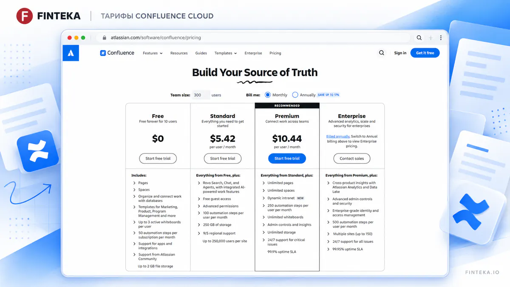Screen dimensions: 510x287
Task: Click the browser new tab plus icon
Action: click(431, 38)
